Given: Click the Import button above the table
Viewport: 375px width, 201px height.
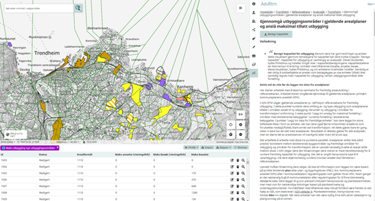Looking at the screenshot, I should 208,147.
